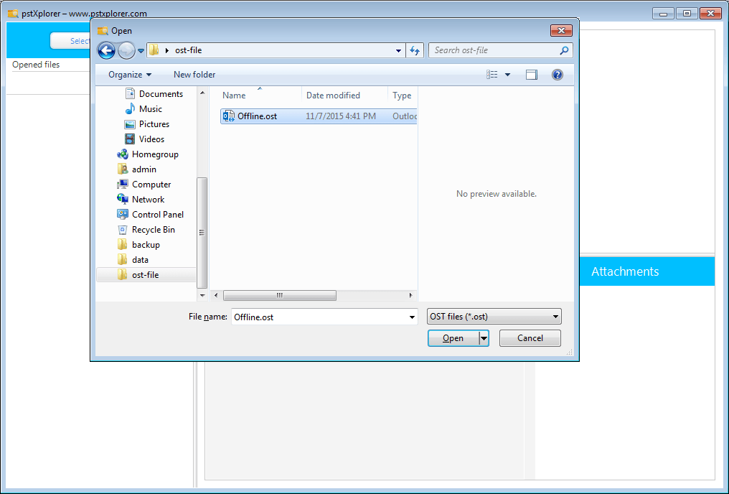Screen dimensions: 729x494
Task: Expand the address bar history dropdown
Action: (398, 50)
